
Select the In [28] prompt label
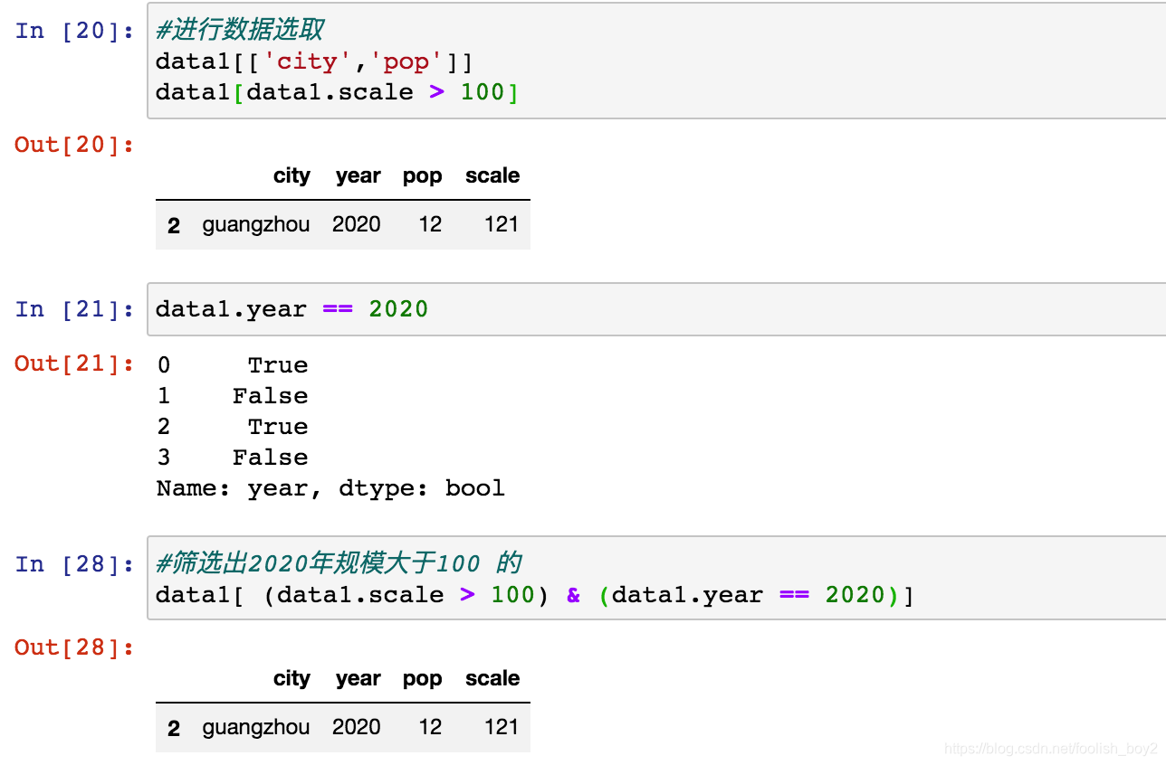point(74,564)
